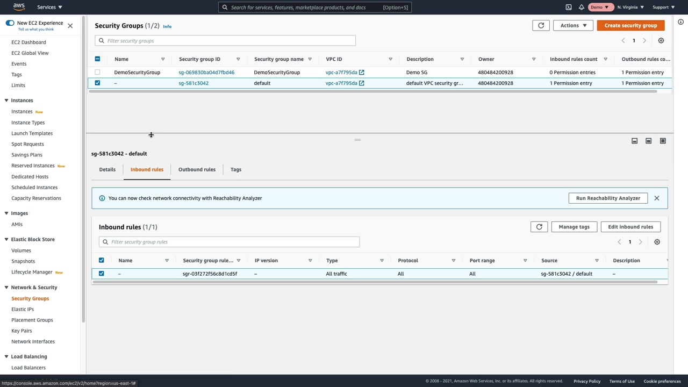Open the Actions dropdown
Screen dimensions: 688x387
[573, 25]
